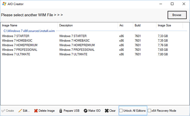Click the red X Delete Image icon
190x116 pixels.
pos(36,110)
